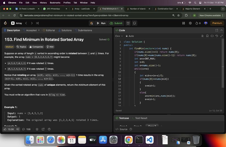Open layout manager icon
Screen dimensions: 226x147
(x=183, y=23)
